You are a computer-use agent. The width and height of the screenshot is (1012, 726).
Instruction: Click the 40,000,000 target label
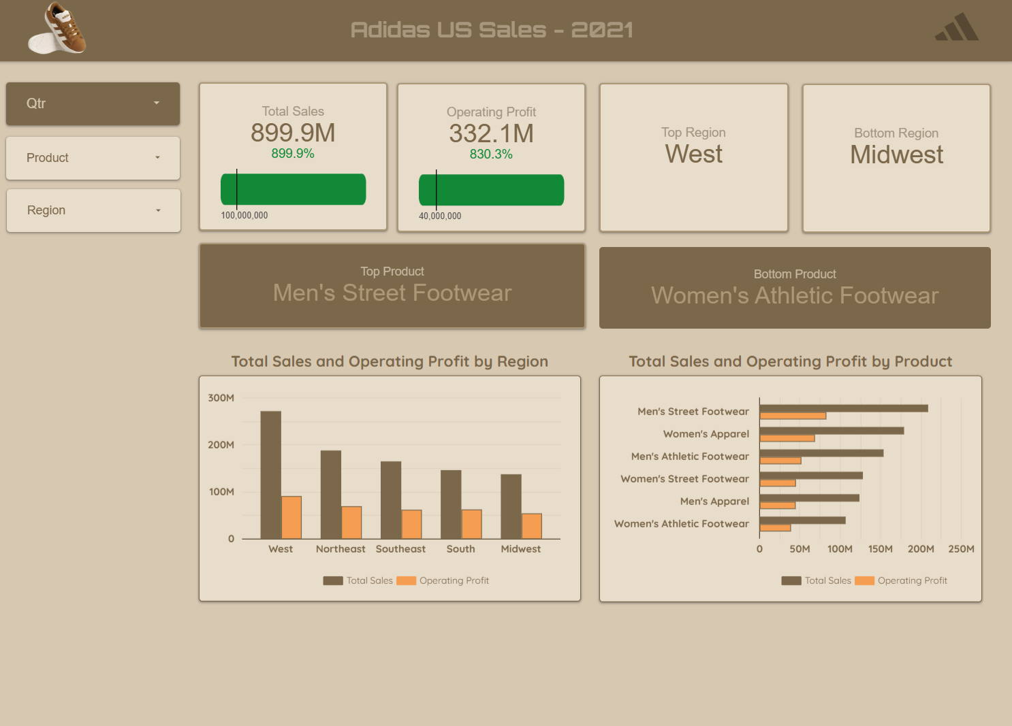pyautogui.click(x=440, y=216)
